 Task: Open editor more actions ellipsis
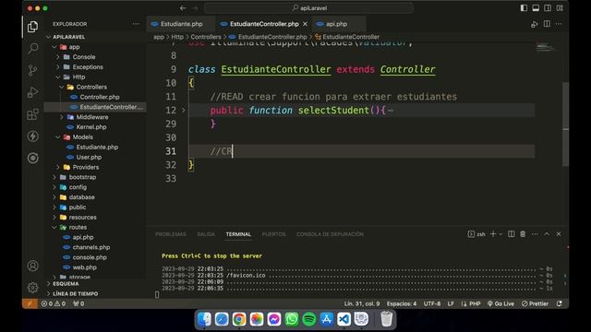[x=559, y=24]
